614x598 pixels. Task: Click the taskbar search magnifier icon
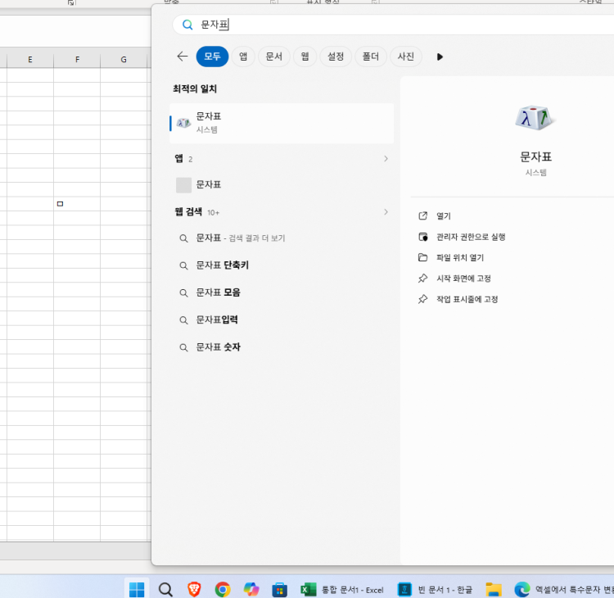click(x=165, y=590)
